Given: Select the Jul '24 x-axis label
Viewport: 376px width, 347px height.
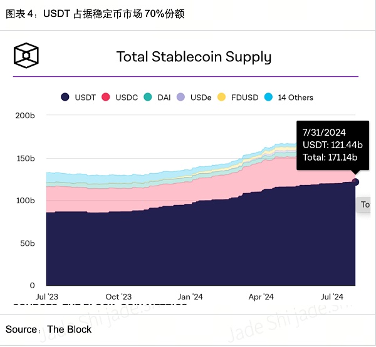Looking at the screenshot, I should pos(332,296).
